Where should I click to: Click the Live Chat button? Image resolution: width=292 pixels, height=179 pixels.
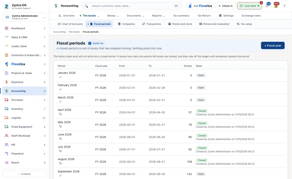tap(249, 6)
